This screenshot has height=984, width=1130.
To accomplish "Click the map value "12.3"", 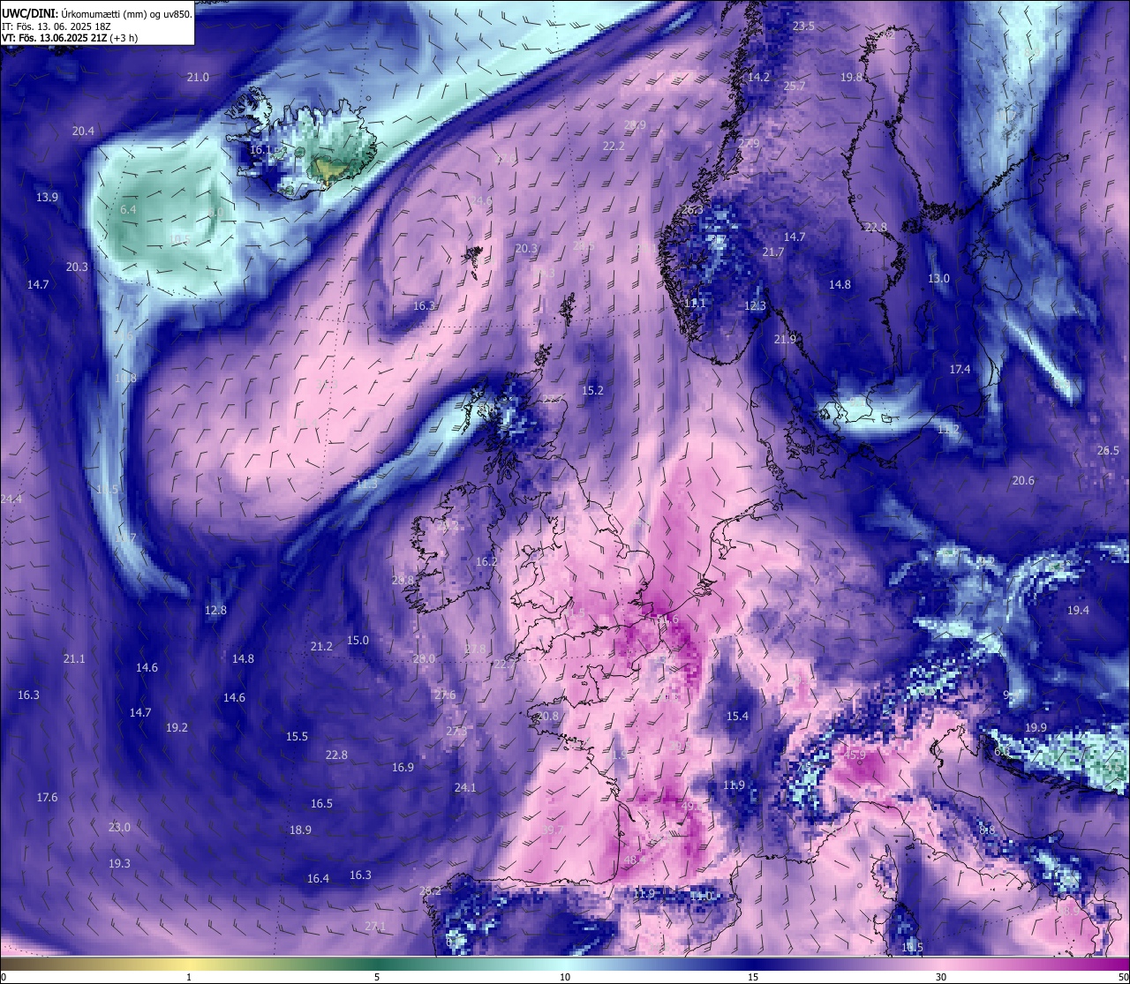I will (x=755, y=306).
